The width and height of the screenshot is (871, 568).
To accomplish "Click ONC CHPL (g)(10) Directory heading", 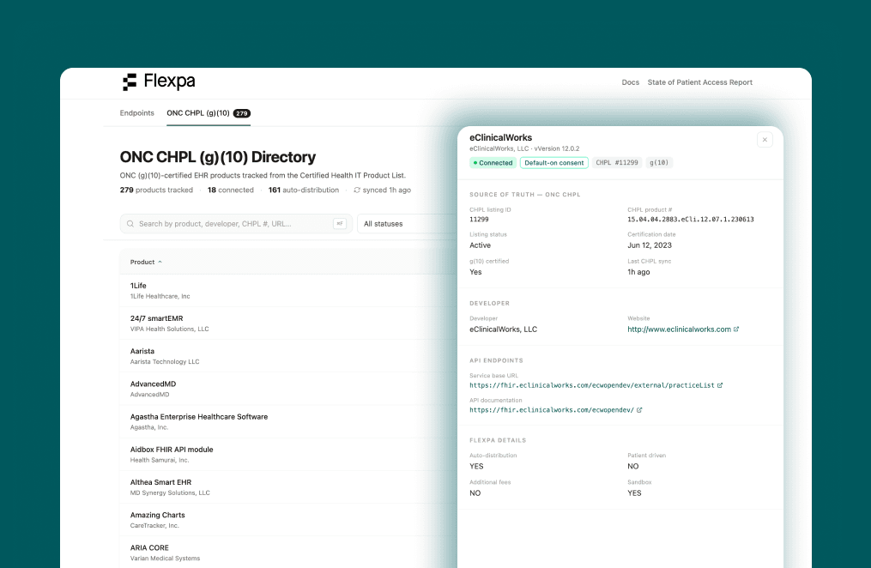I will click(x=218, y=157).
